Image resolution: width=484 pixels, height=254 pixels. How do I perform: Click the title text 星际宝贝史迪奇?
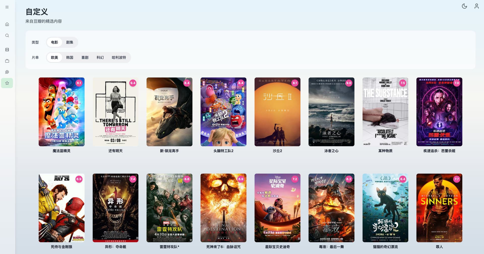277,247
